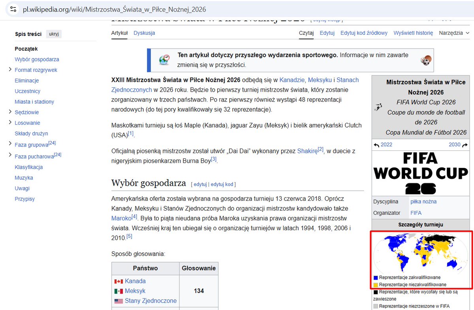Click footnote reference [1] after Clutch (USA)

pos(131,134)
